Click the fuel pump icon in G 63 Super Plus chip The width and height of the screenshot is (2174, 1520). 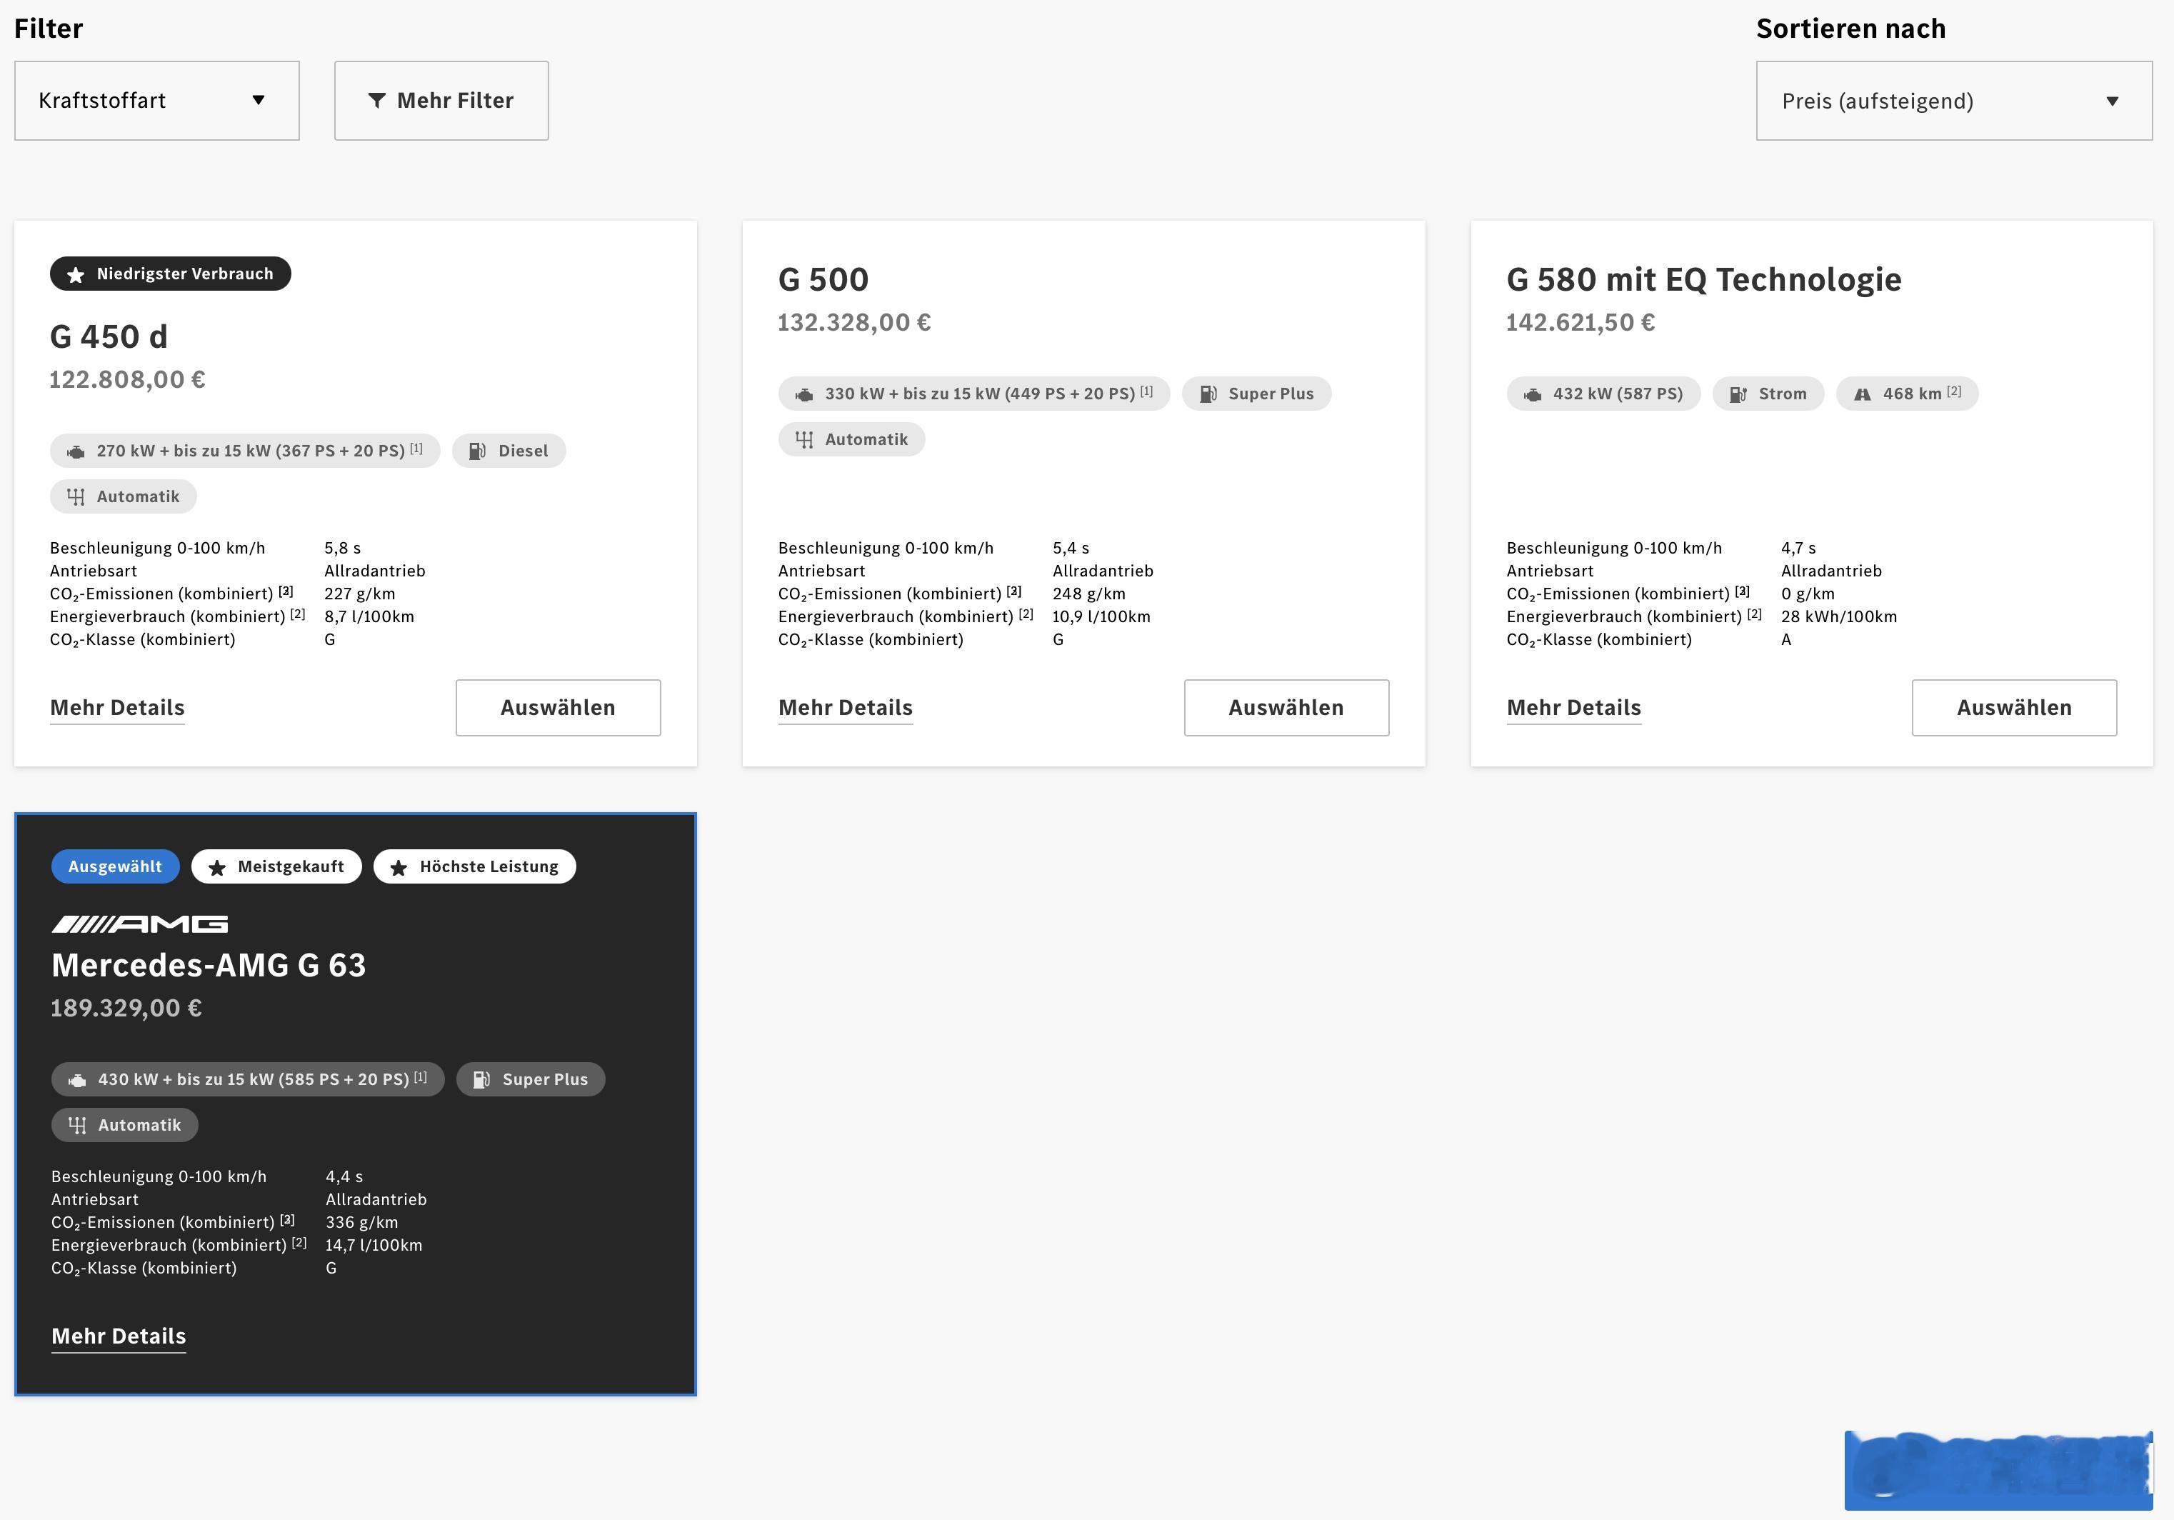tap(481, 1079)
